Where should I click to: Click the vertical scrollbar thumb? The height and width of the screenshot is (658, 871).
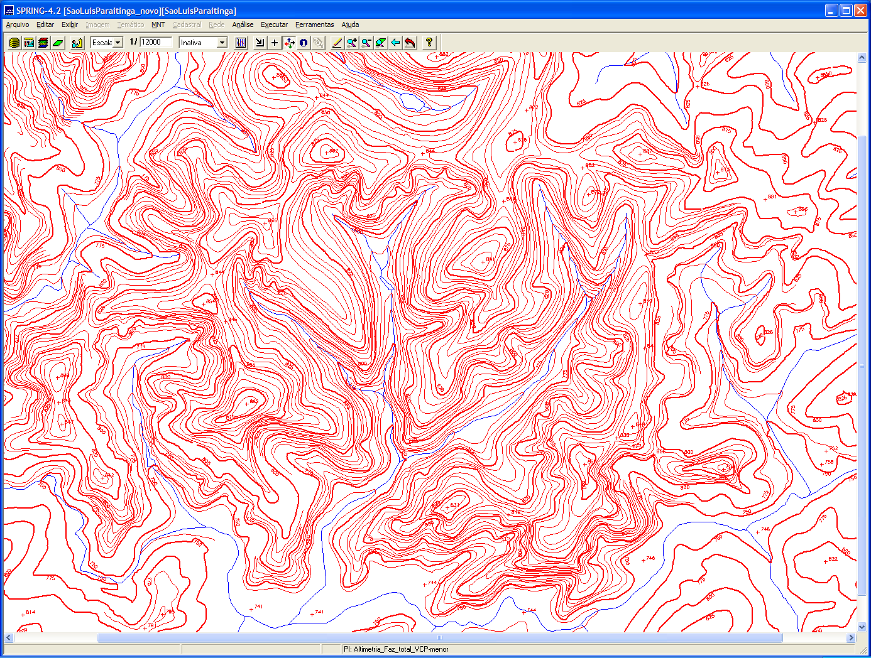[x=862, y=365]
